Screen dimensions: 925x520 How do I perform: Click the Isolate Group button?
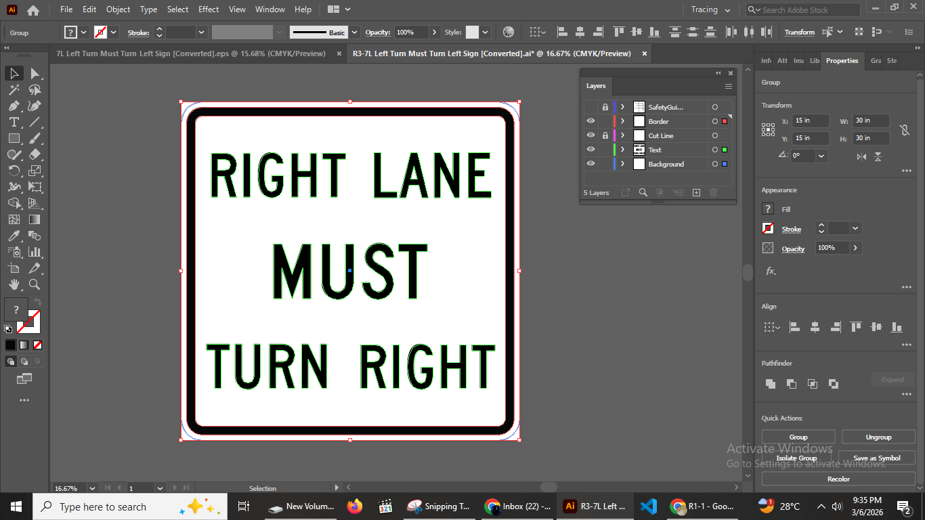(796, 458)
